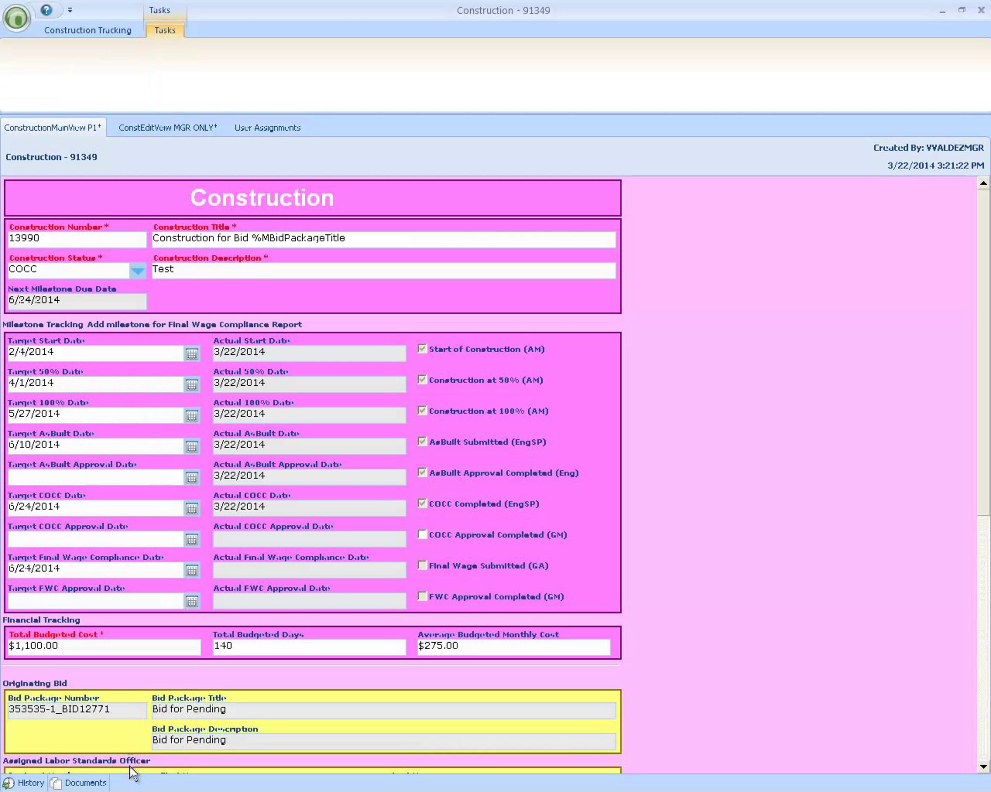Click the Bid Package Title field

click(x=383, y=710)
